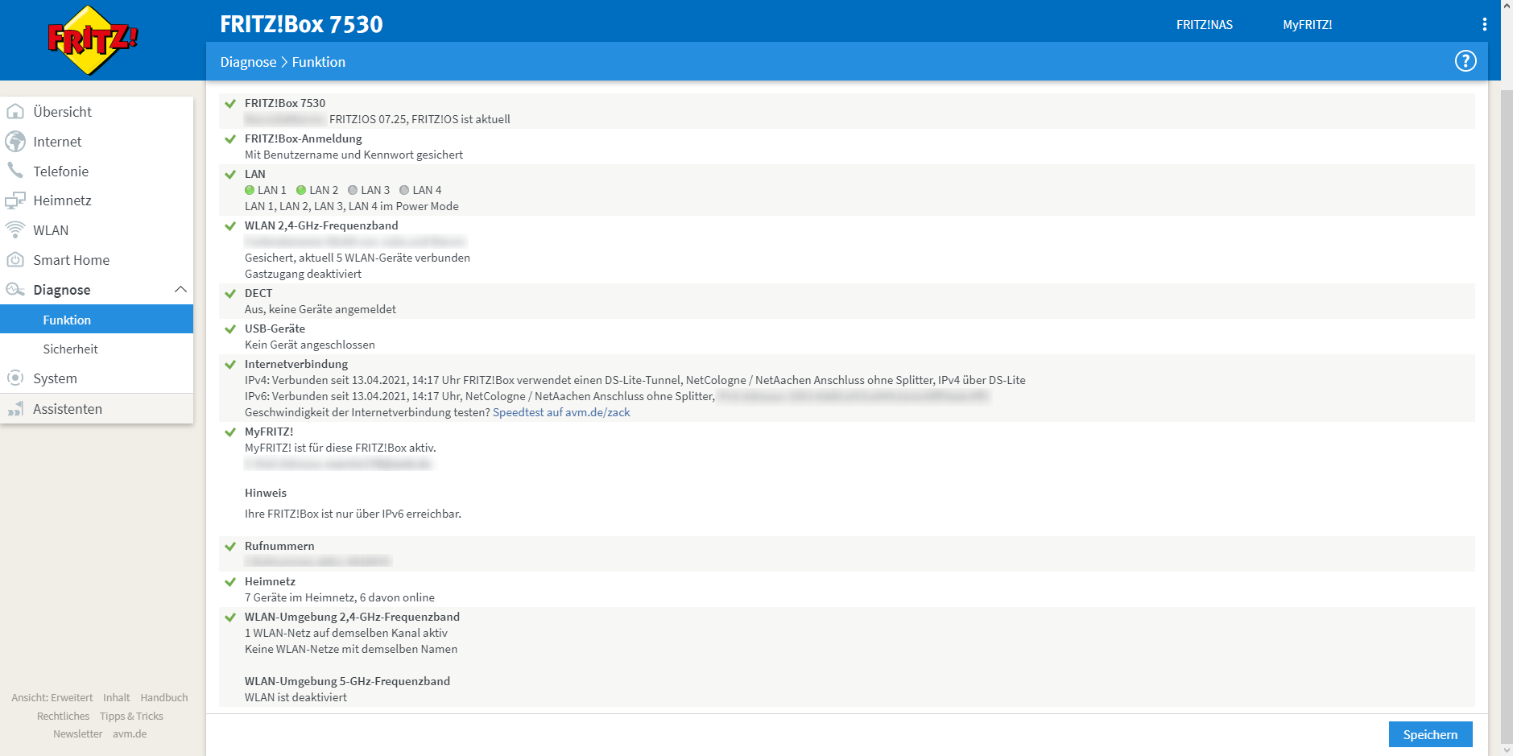Switch view via Ansicht: Erweitert

52,697
